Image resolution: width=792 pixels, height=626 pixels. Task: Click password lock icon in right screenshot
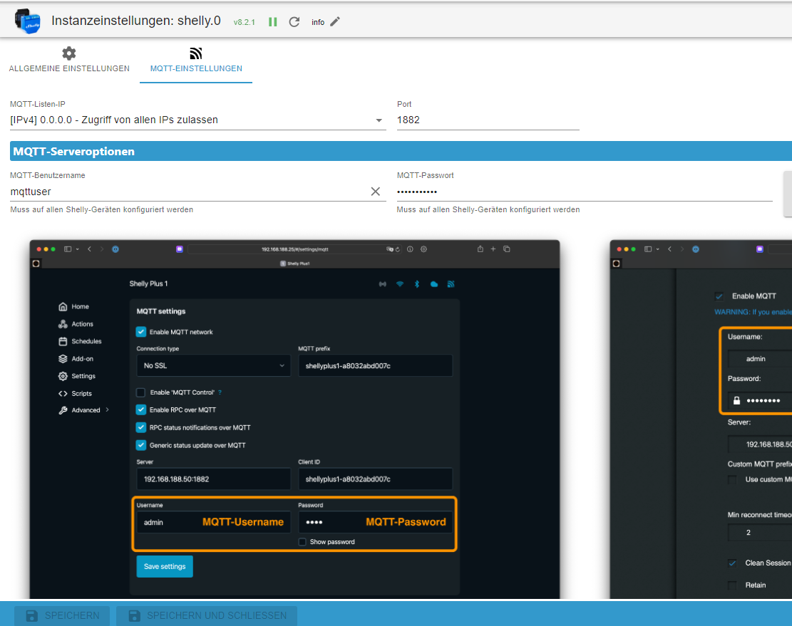point(736,400)
